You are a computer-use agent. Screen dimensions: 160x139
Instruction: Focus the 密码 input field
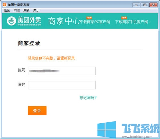tap(62, 85)
